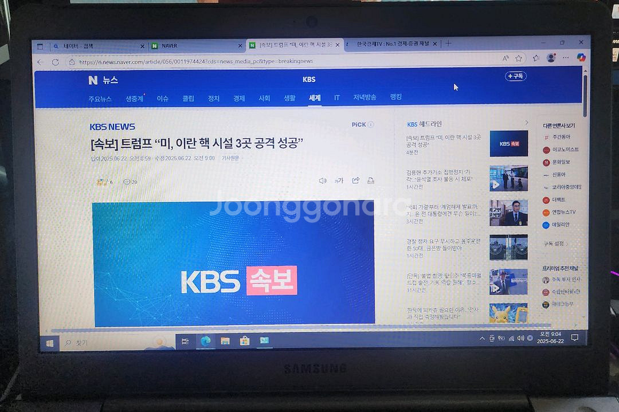Reload the page with the refresh icon
Image resolution: width=619 pixels, height=412 pixels.
point(55,62)
